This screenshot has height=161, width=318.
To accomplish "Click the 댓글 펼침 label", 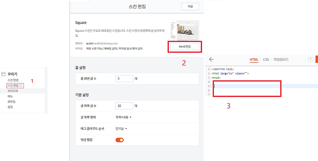I will point(87,140).
